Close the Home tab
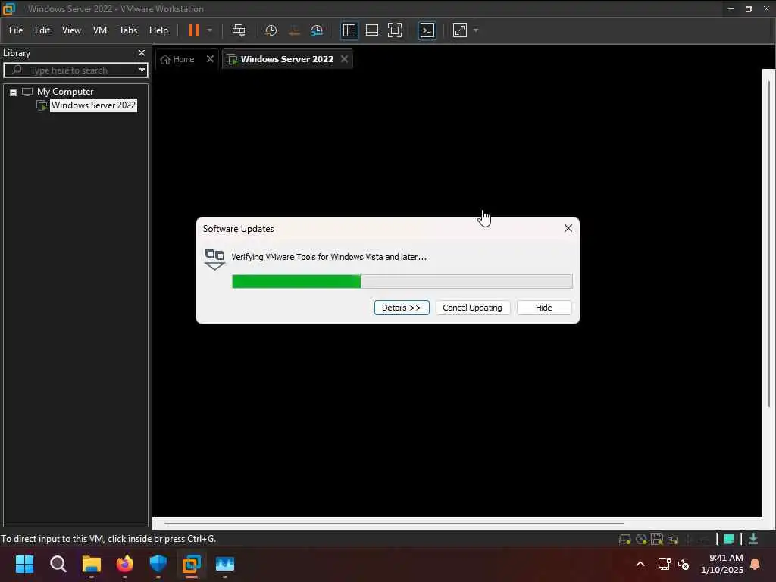This screenshot has height=582, width=776. [x=210, y=59]
